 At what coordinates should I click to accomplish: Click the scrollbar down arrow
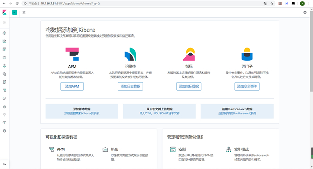[x=311, y=167]
